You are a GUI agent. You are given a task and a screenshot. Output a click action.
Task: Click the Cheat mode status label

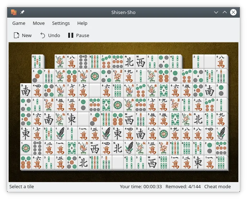pos(217,186)
